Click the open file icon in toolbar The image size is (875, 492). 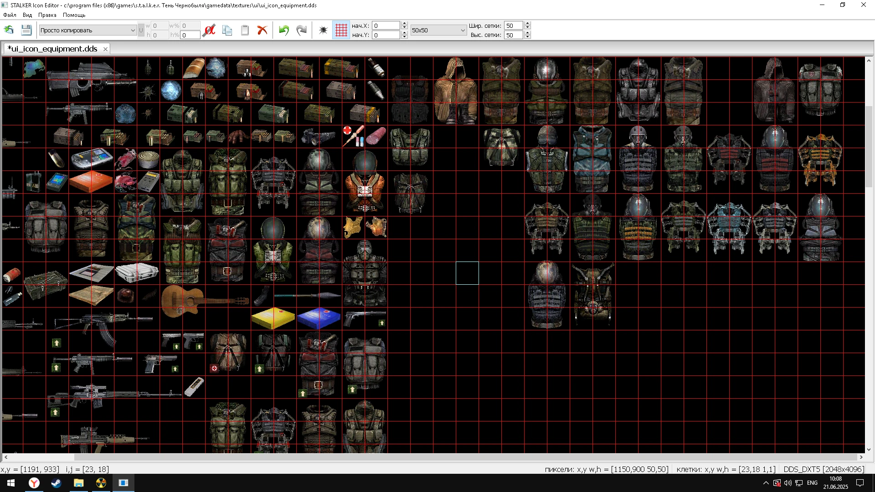(9, 30)
